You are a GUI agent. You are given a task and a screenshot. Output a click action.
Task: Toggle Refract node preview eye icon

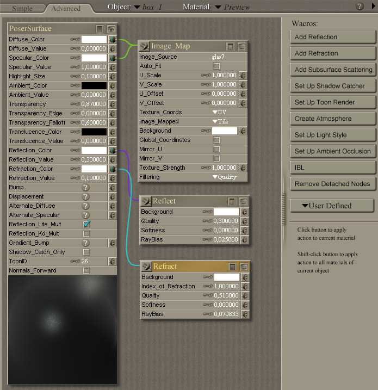pyautogui.click(x=244, y=267)
